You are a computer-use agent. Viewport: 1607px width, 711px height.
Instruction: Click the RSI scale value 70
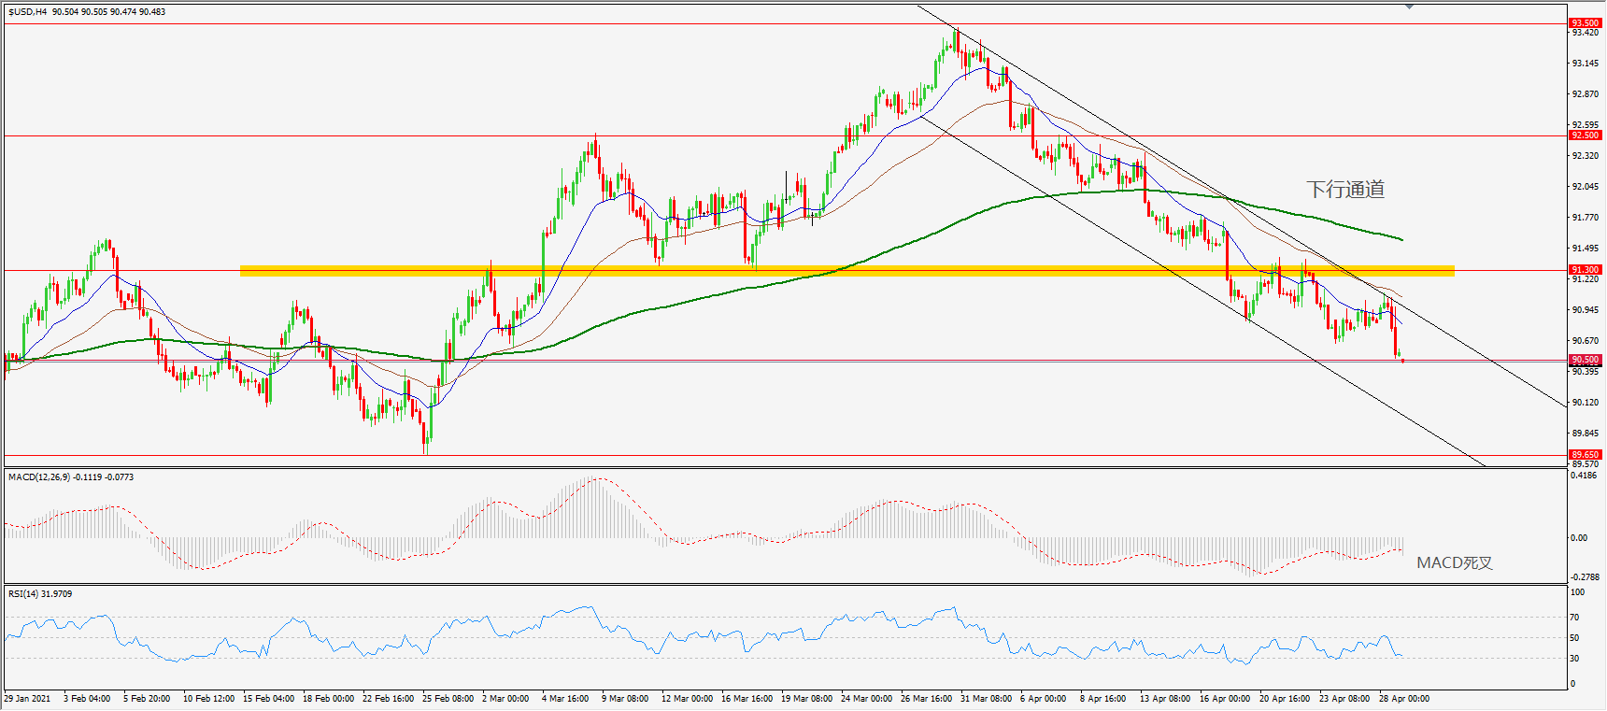tap(1575, 618)
